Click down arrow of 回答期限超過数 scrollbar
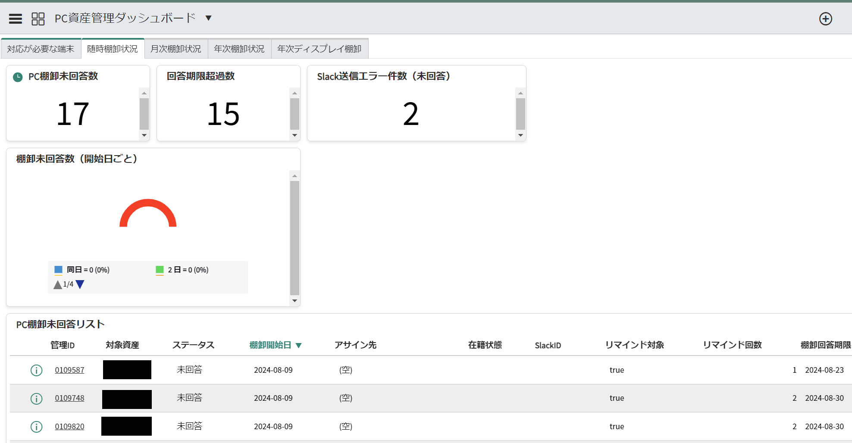 pyautogui.click(x=294, y=135)
